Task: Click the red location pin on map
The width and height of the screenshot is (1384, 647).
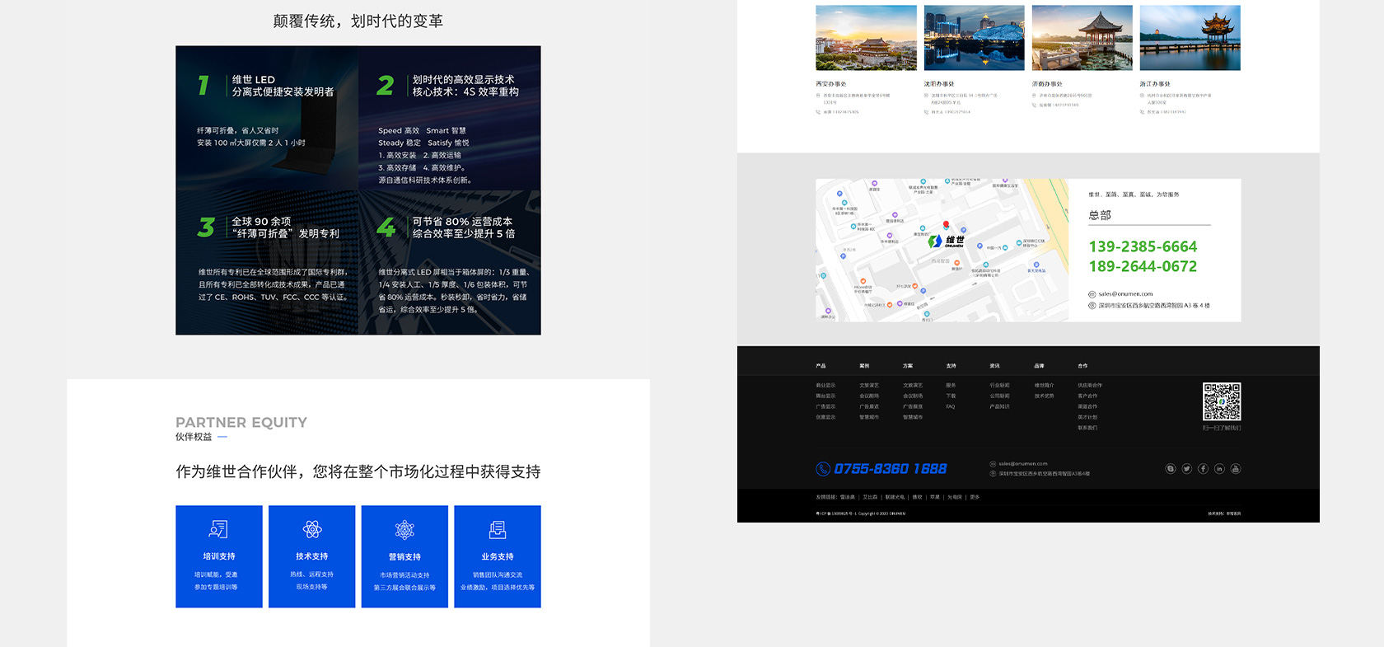Action: click(x=946, y=224)
